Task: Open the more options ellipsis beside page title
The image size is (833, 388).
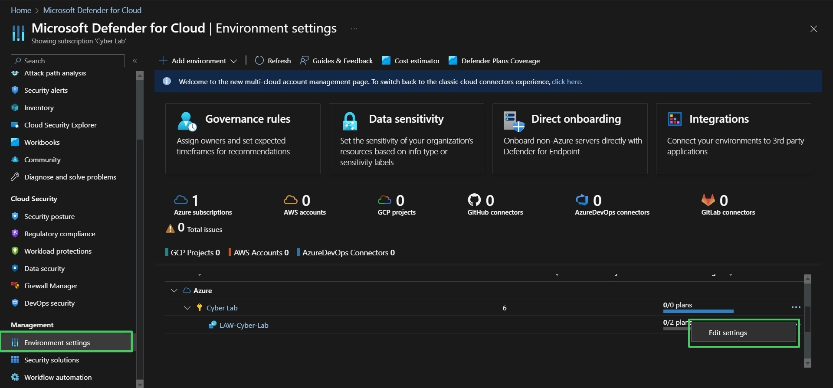Action: (x=354, y=29)
